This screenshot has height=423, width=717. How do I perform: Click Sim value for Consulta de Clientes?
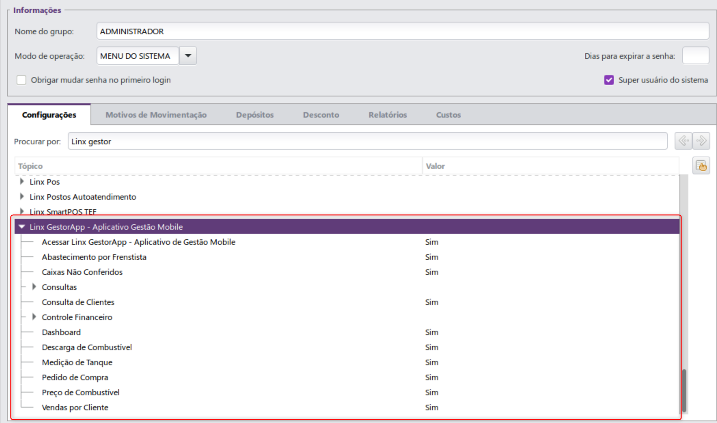click(x=432, y=302)
